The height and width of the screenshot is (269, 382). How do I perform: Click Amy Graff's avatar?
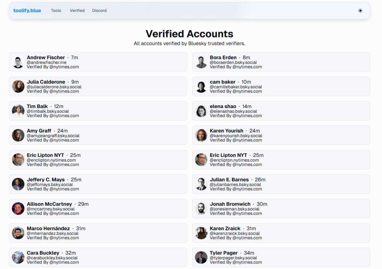point(18,135)
